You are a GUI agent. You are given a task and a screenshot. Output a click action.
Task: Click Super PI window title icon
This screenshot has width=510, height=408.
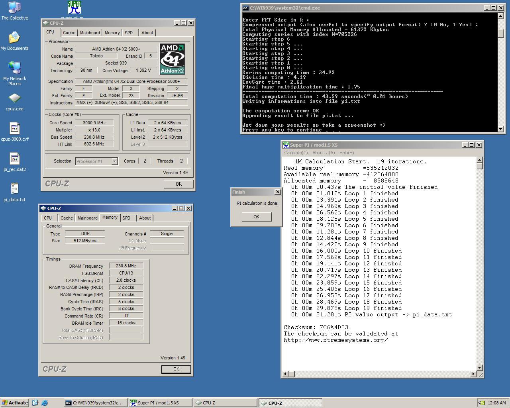point(286,145)
